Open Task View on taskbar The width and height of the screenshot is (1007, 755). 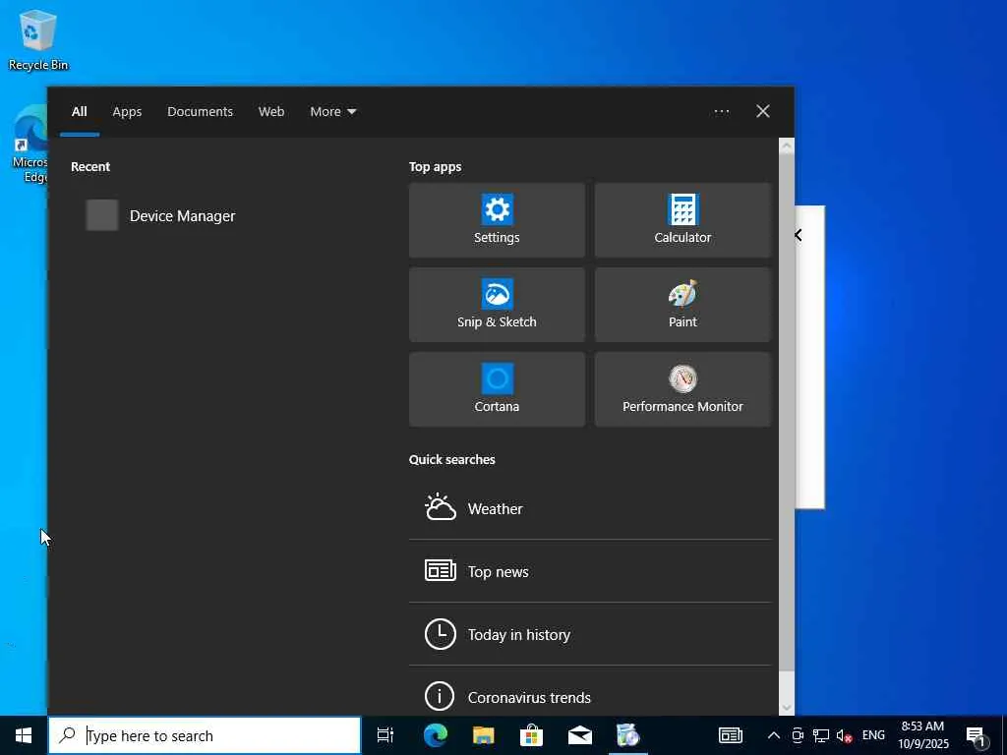385,735
